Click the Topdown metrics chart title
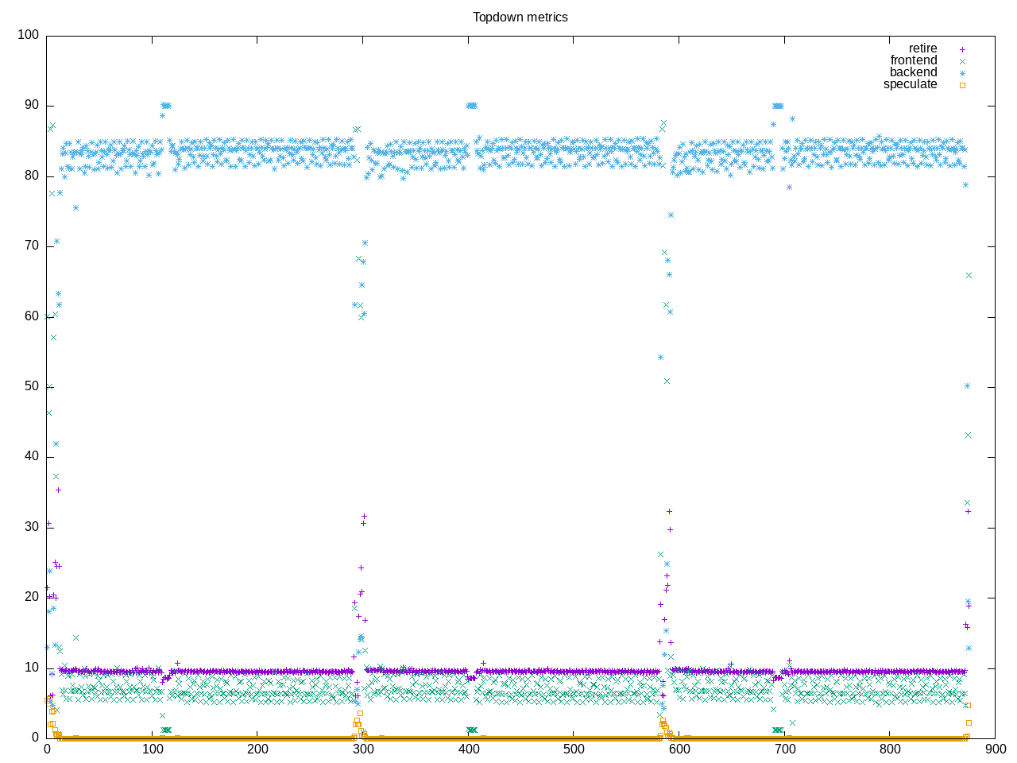1017x763 pixels. (x=520, y=17)
